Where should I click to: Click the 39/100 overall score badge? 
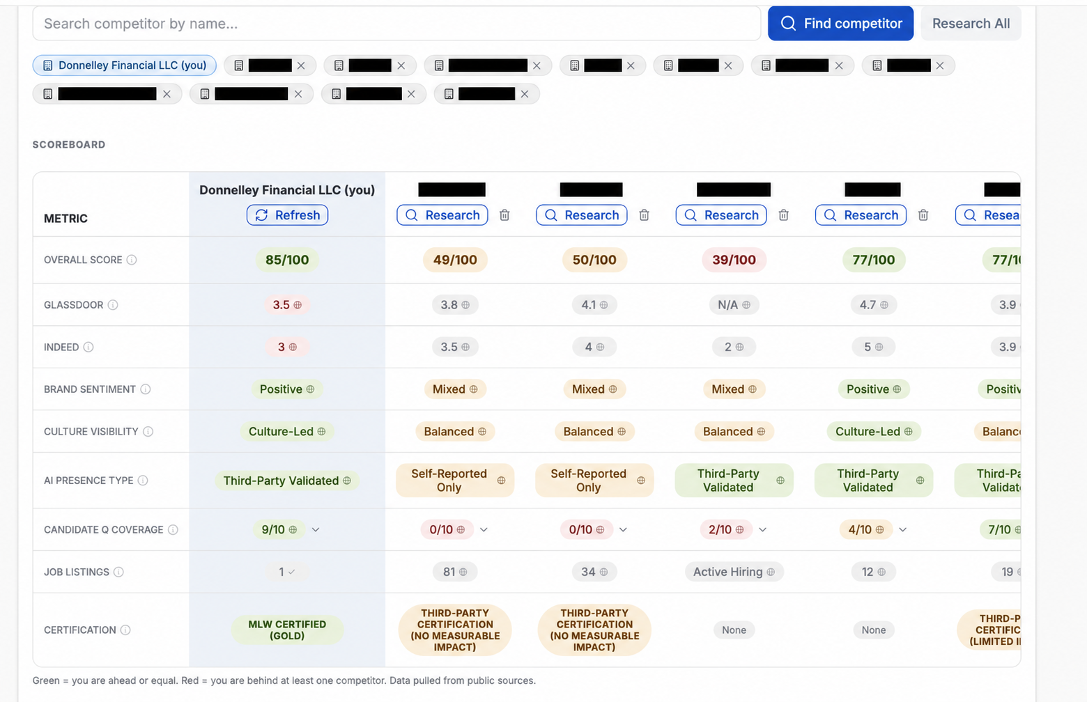pyautogui.click(x=734, y=260)
